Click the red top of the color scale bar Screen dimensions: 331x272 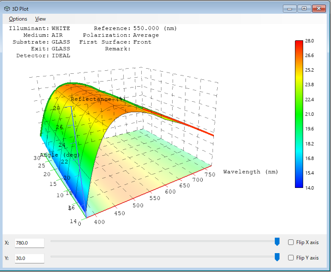point(299,43)
